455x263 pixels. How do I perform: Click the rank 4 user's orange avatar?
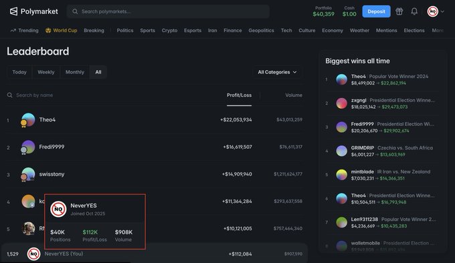click(x=28, y=202)
